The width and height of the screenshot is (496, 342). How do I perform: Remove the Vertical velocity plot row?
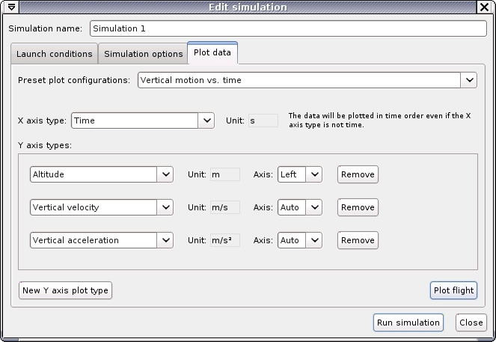358,207
